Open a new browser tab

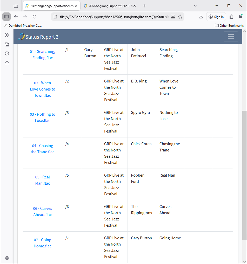click(x=144, y=6)
